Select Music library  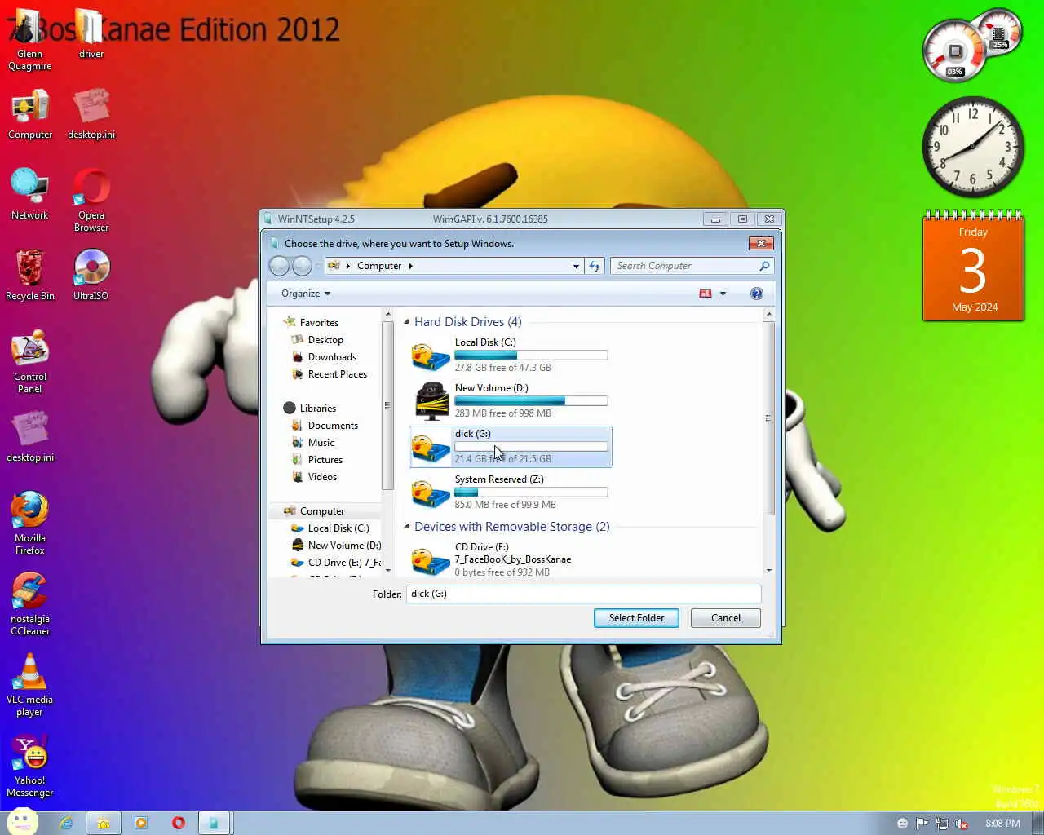[x=321, y=443]
